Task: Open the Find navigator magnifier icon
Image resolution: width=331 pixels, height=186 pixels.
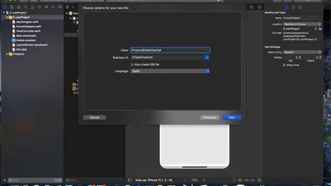Action: coord(25,7)
